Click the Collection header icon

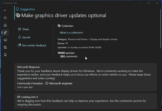[x=59, y=26]
